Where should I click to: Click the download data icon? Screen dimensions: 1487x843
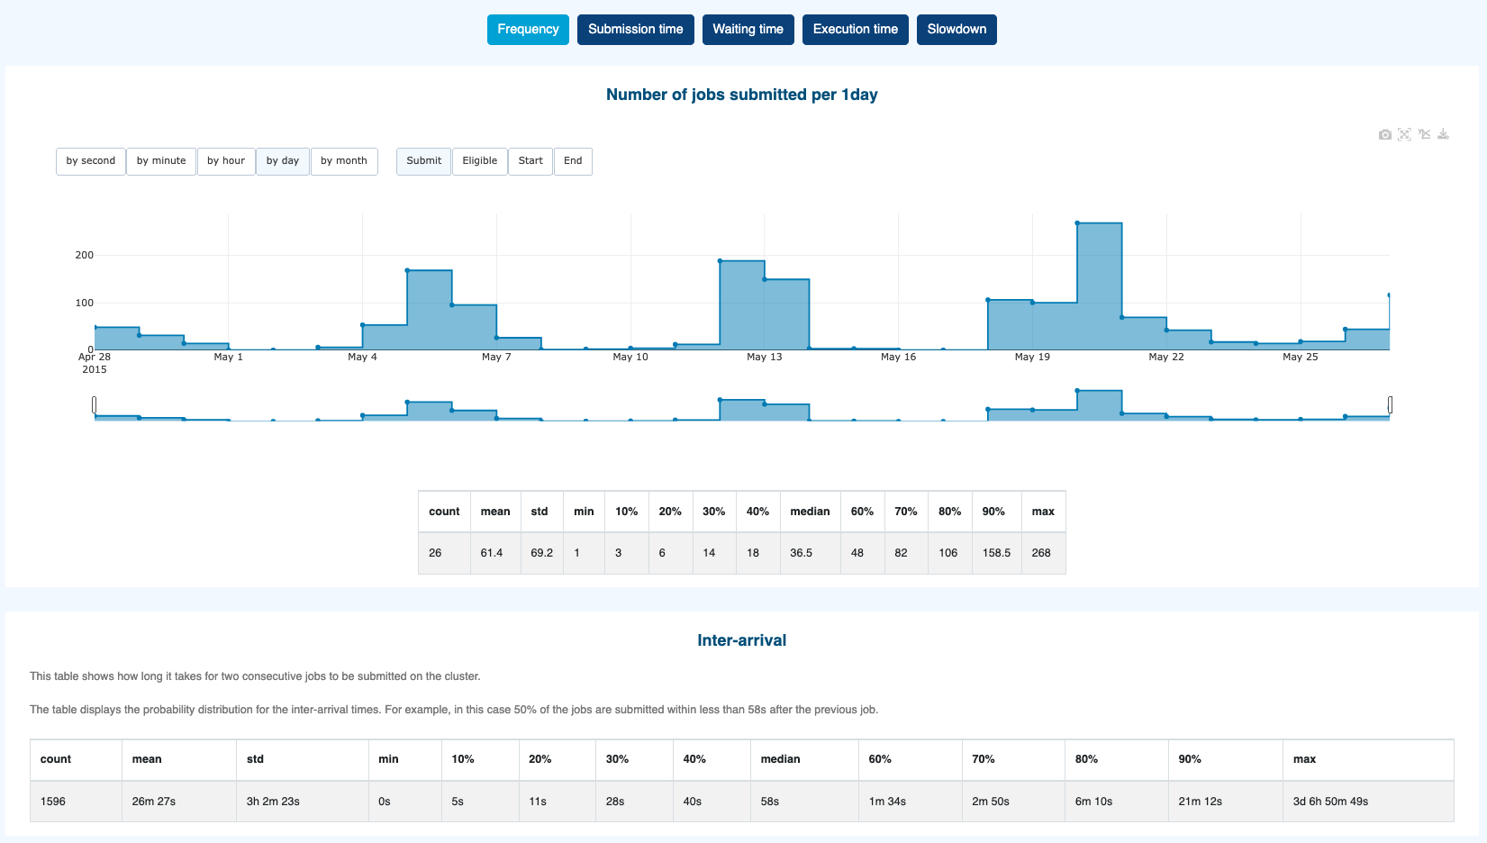coord(1443,135)
